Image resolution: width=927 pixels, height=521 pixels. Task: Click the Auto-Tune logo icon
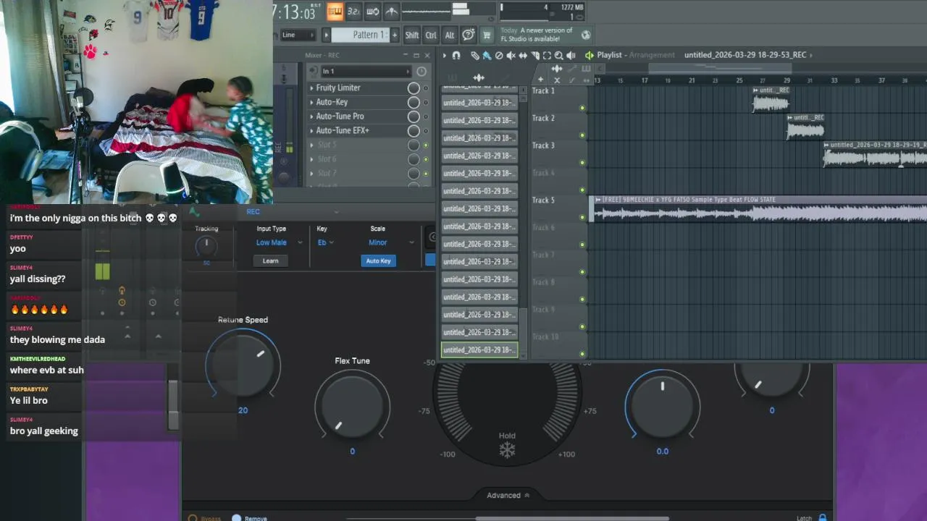tap(194, 212)
